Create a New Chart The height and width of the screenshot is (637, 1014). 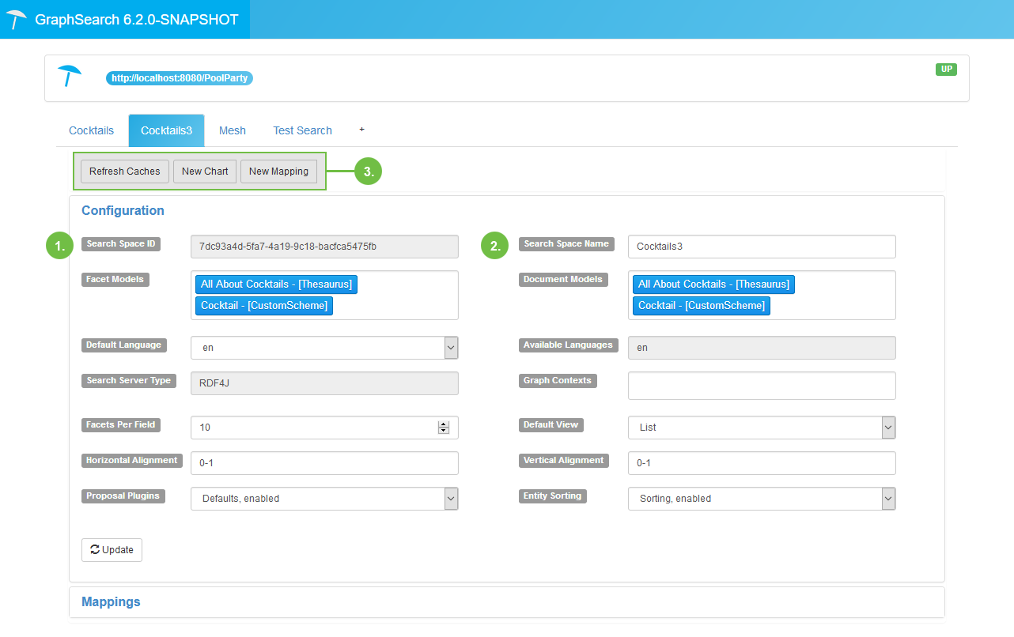(205, 171)
